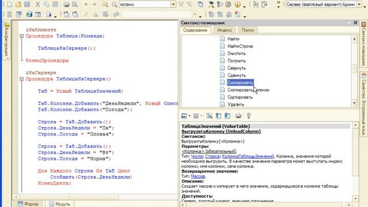Click the Copy icon next to scissors
Image resolution: width=368 pixels, height=207 pixels.
pyautogui.click(x=47, y=4)
